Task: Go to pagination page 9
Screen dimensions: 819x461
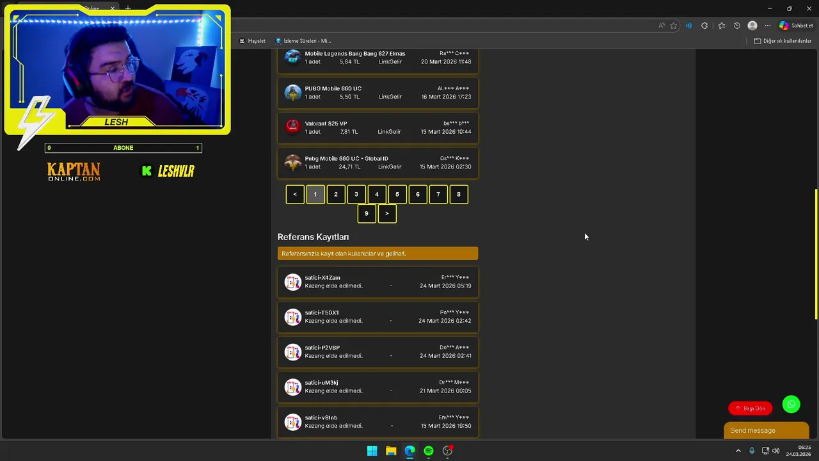Action: pyautogui.click(x=367, y=213)
